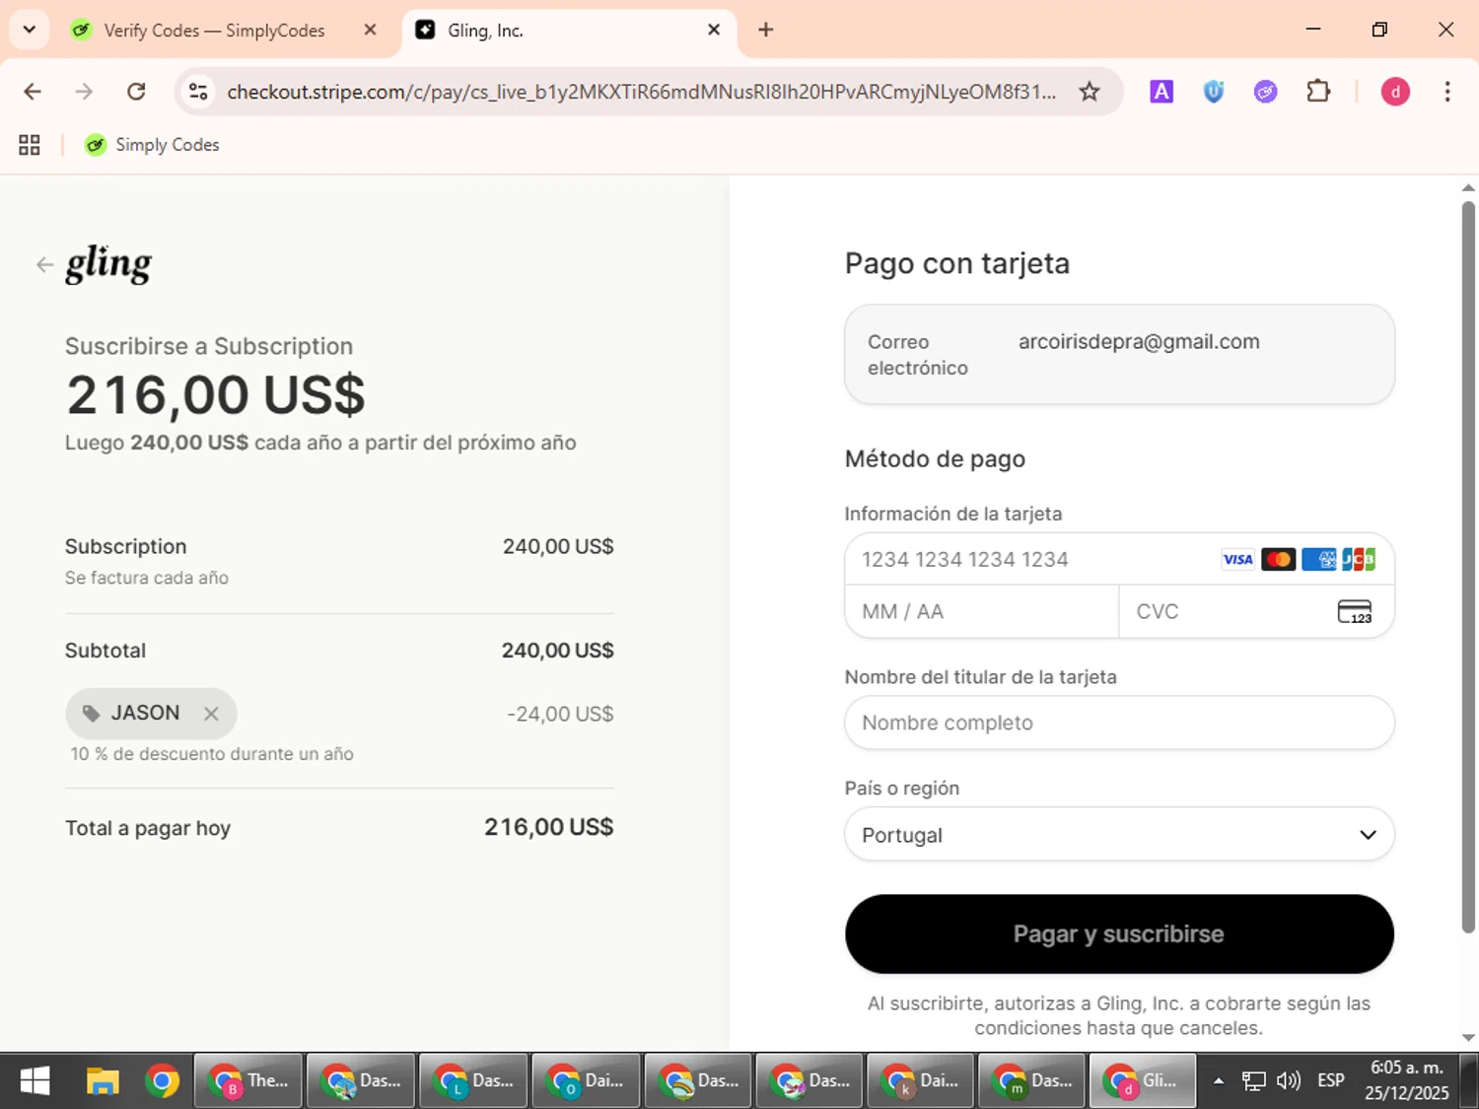
Task: Remove the JASON promo code
Action: coord(211,714)
